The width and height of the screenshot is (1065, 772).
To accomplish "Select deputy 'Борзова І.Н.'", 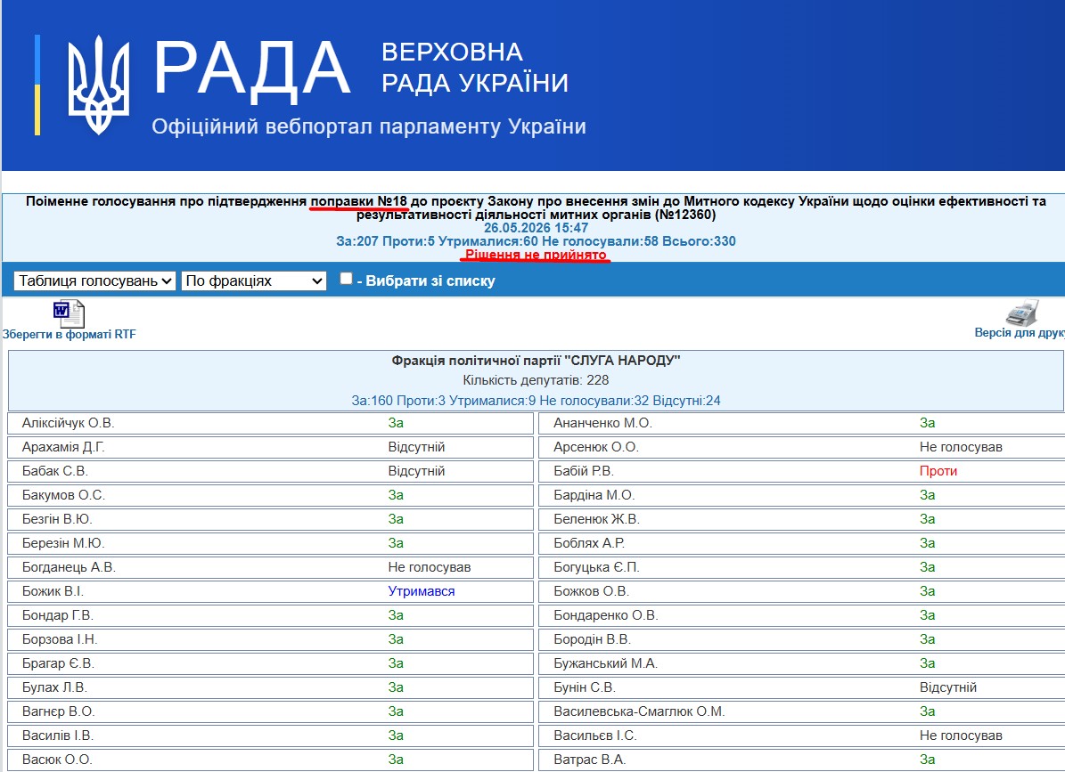I will (x=60, y=639).
